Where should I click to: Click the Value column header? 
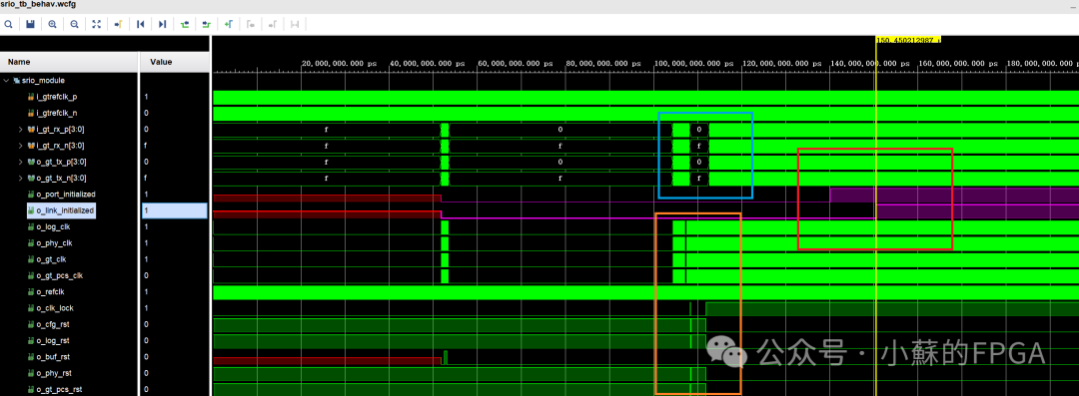(x=175, y=62)
